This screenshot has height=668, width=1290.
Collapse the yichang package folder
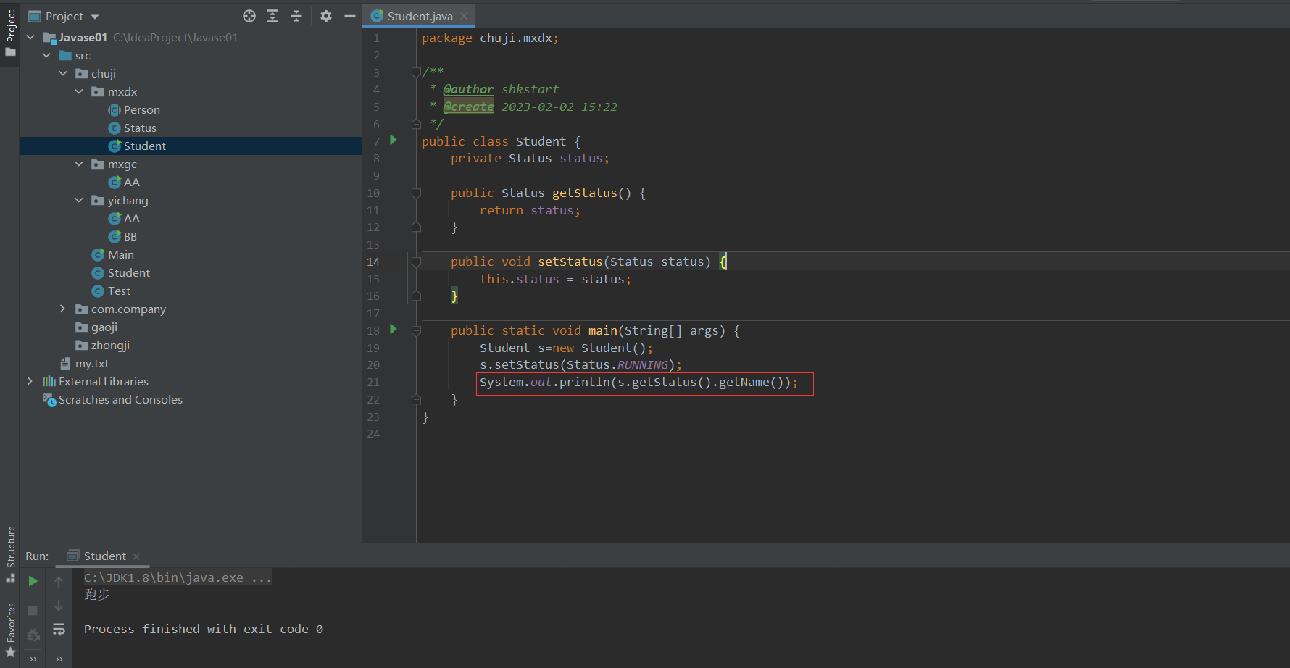(x=79, y=200)
